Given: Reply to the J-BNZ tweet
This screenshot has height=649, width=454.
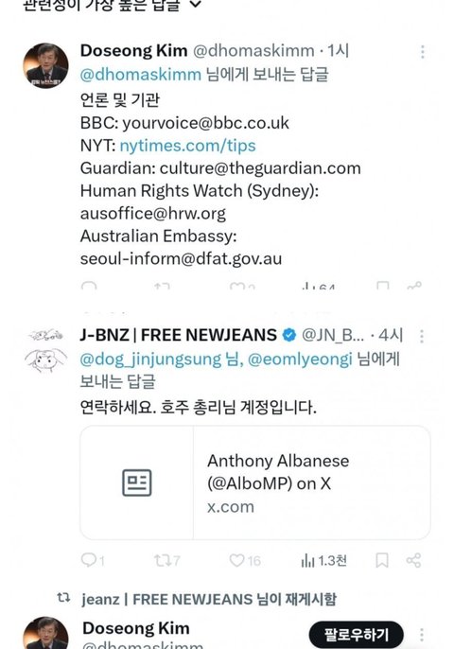Looking at the screenshot, I should click(93, 560).
